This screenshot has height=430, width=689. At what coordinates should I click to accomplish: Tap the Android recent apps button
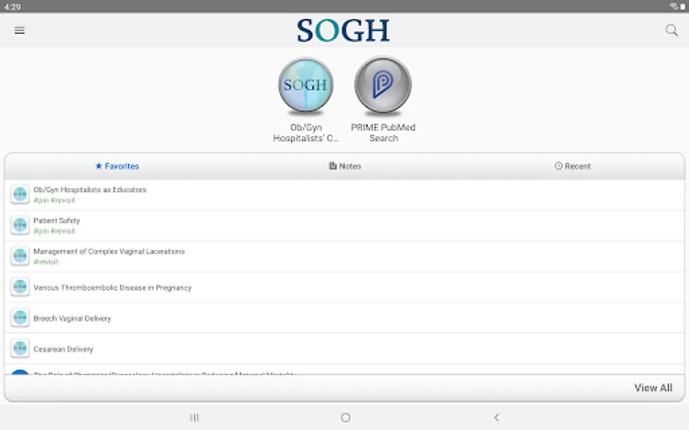[194, 418]
